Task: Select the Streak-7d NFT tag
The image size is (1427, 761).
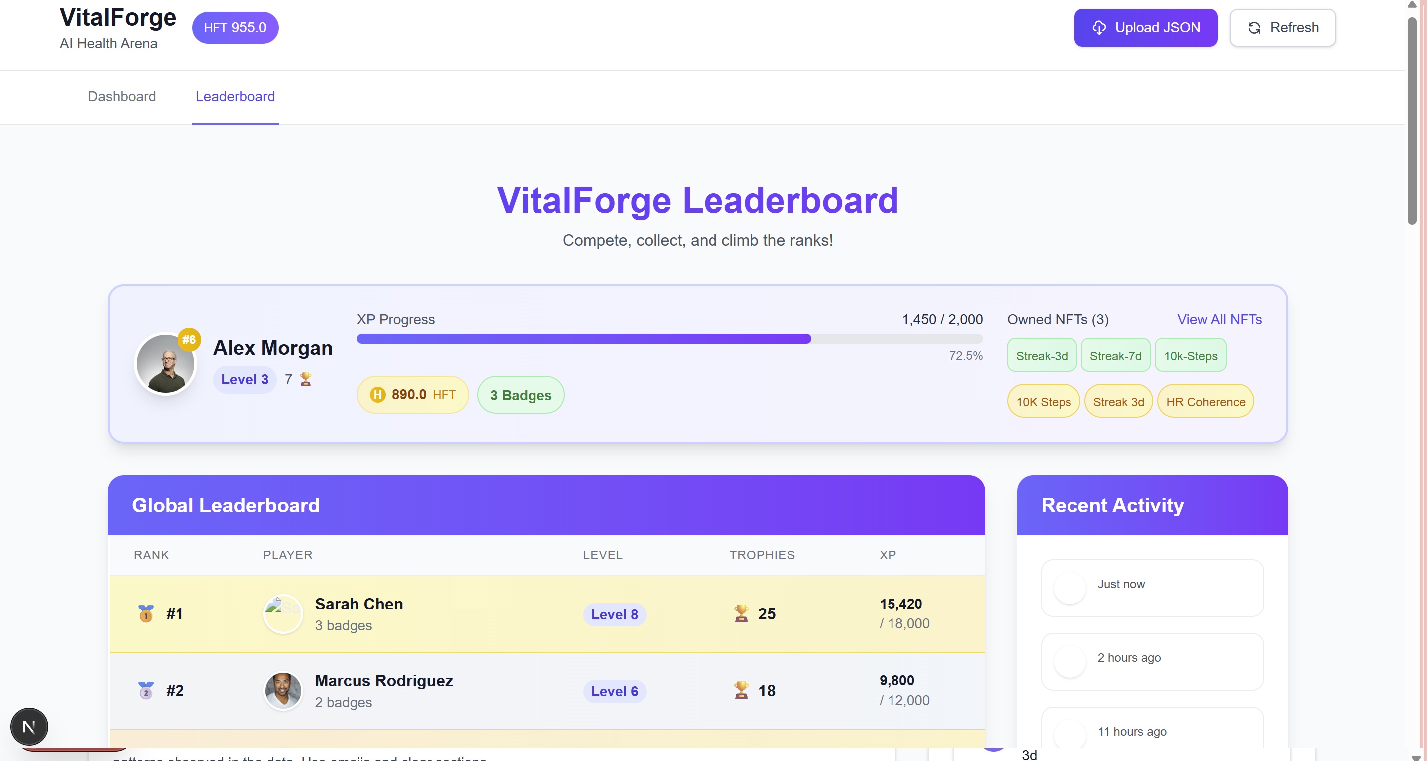Action: pos(1115,356)
